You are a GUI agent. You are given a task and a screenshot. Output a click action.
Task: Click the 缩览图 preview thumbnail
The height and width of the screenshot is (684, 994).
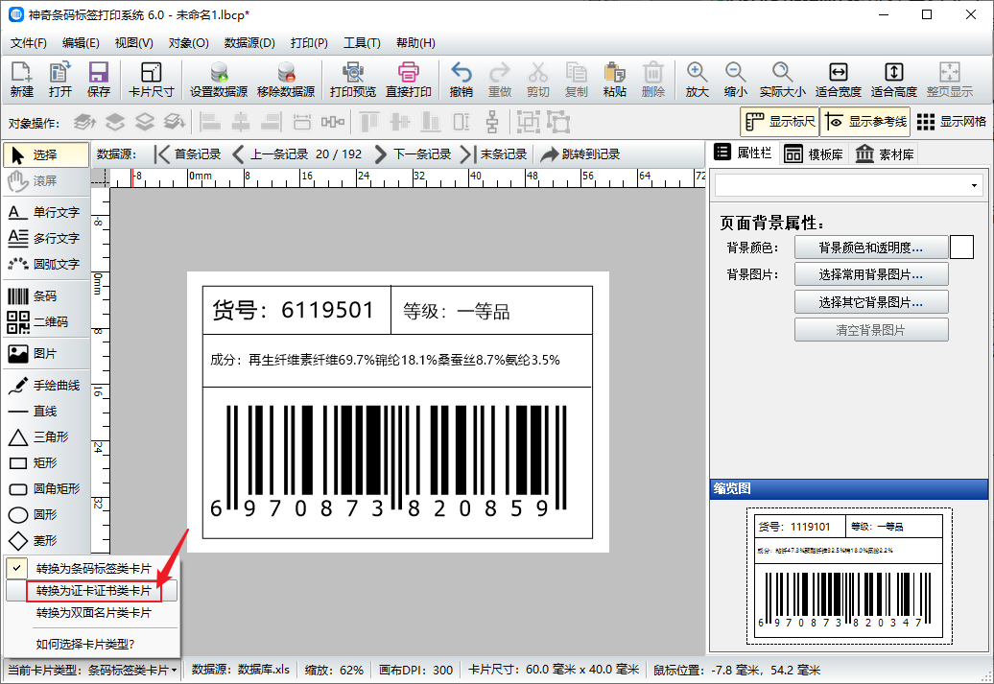click(x=849, y=576)
